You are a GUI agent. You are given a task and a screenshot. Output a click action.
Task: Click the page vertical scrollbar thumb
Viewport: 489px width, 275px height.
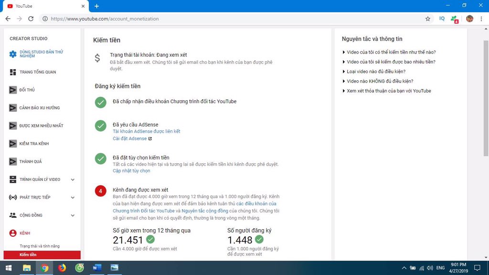tap(486, 98)
